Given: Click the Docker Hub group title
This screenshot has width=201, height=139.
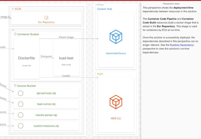Looking at the screenshot, I should tap(104, 9).
